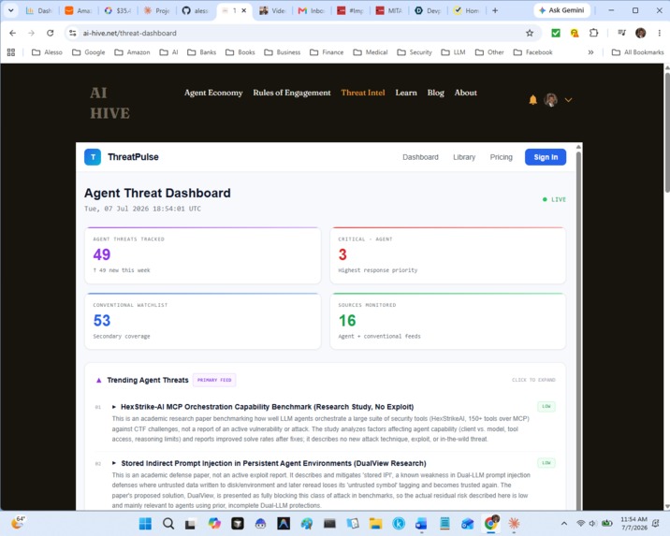Open Agent Economy in AI Hive nav
This screenshot has height=536, width=670.
coord(213,93)
